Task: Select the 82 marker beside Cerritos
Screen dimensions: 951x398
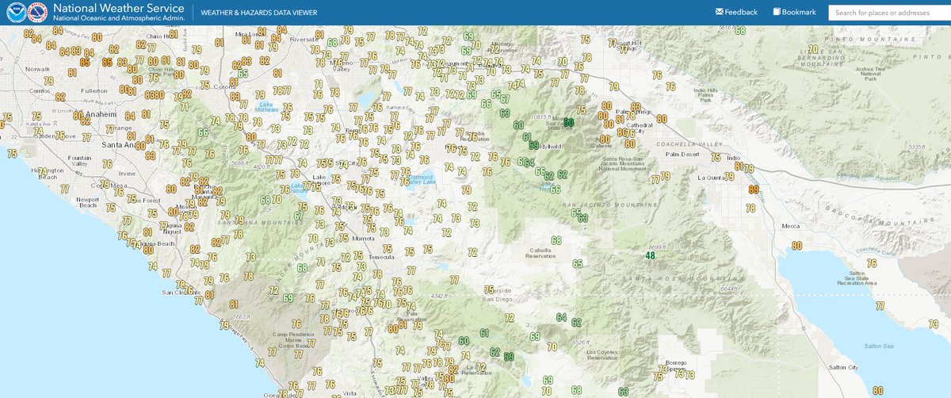Action: (x=61, y=97)
